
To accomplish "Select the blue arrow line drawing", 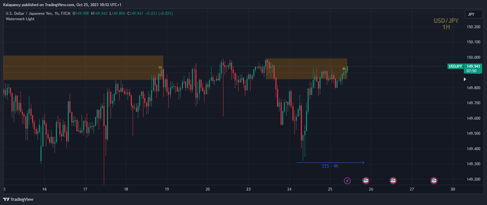I will (x=330, y=162).
